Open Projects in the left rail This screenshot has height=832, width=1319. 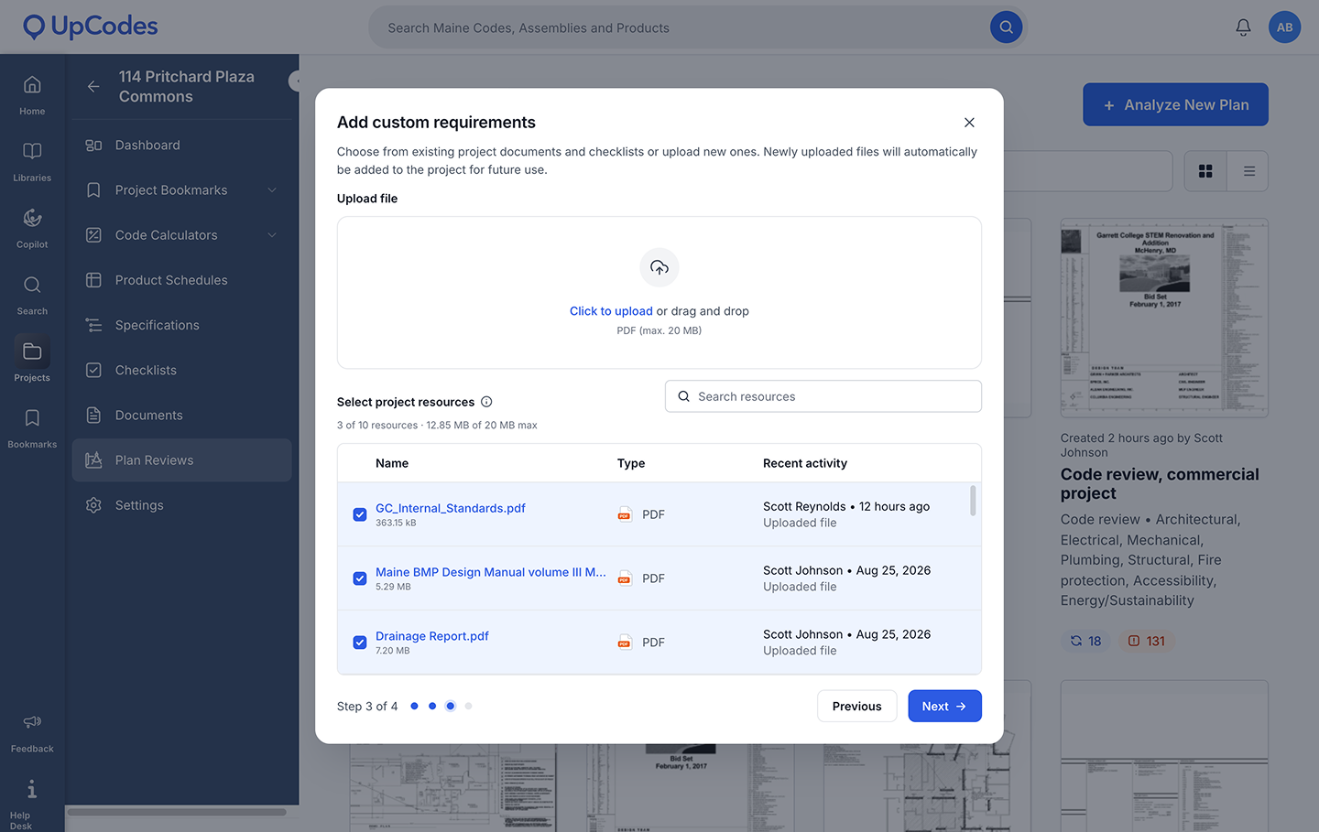pyautogui.click(x=32, y=360)
